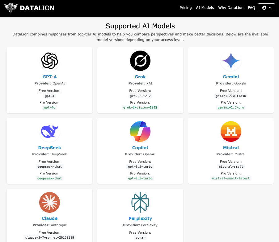Select the grok-2-vision-1212 code

[x=140, y=107]
